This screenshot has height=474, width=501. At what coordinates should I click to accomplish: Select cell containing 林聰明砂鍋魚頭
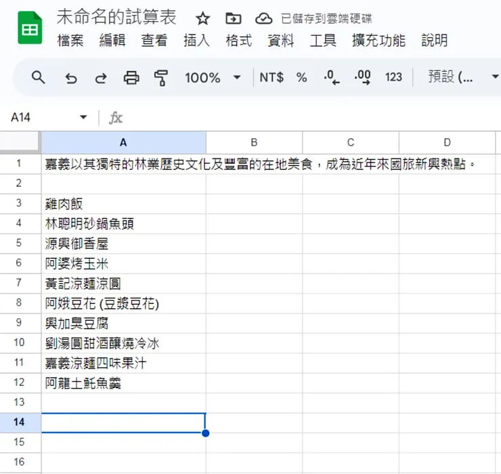click(x=124, y=223)
